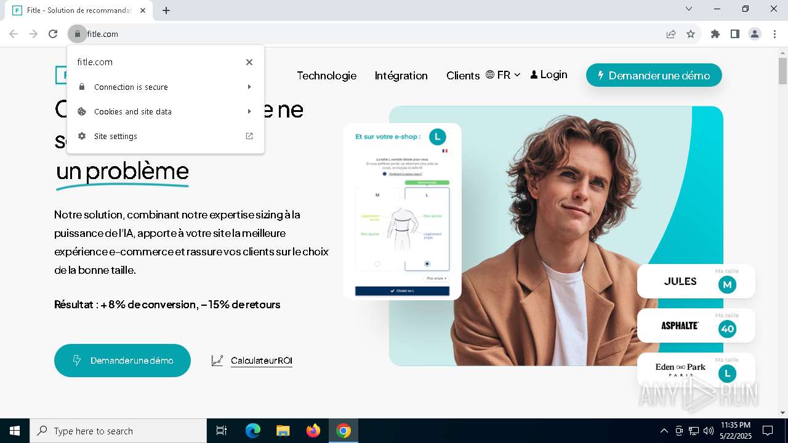Open a new browser tab
Image resolution: width=788 pixels, height=443 pixels.
pyautogui.click(x=166, y=10)
